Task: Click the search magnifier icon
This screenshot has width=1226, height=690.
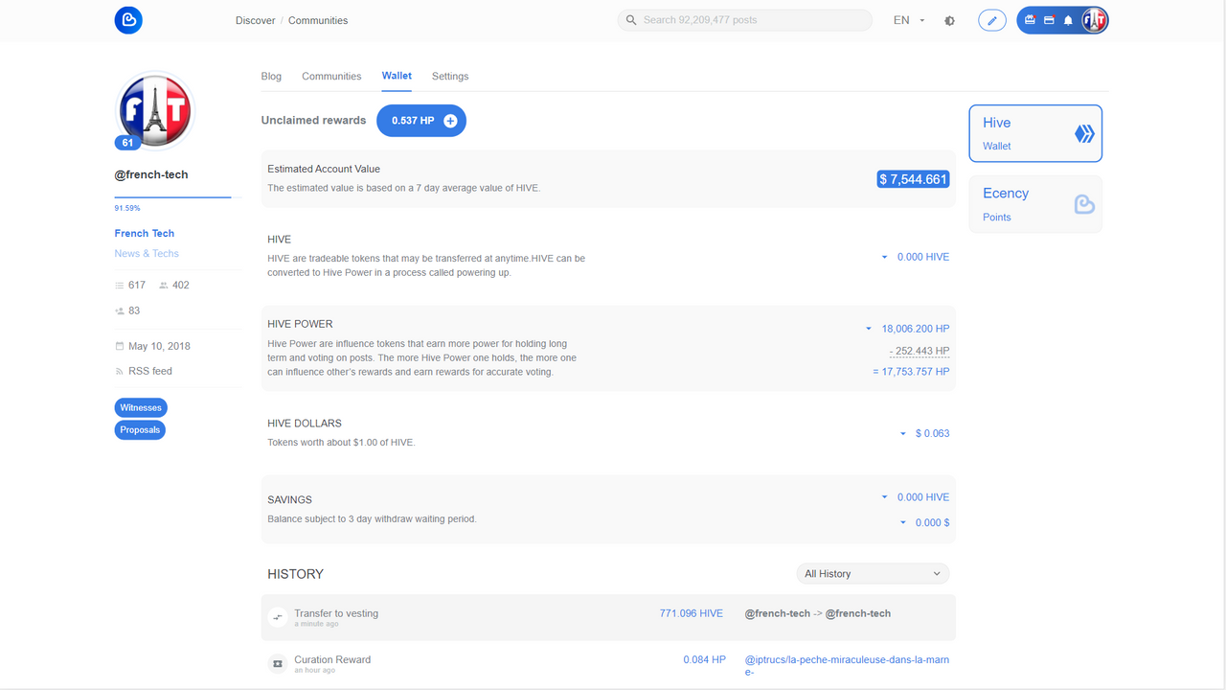Action: pyautogui.click(x=631, y=20)
